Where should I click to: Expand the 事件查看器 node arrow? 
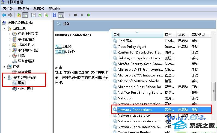10,39
